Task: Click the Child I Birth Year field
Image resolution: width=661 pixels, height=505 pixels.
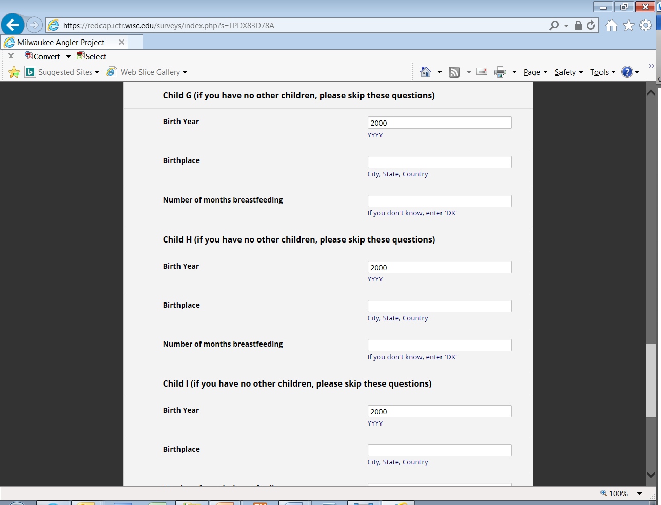Action: (x=439, y=411)
